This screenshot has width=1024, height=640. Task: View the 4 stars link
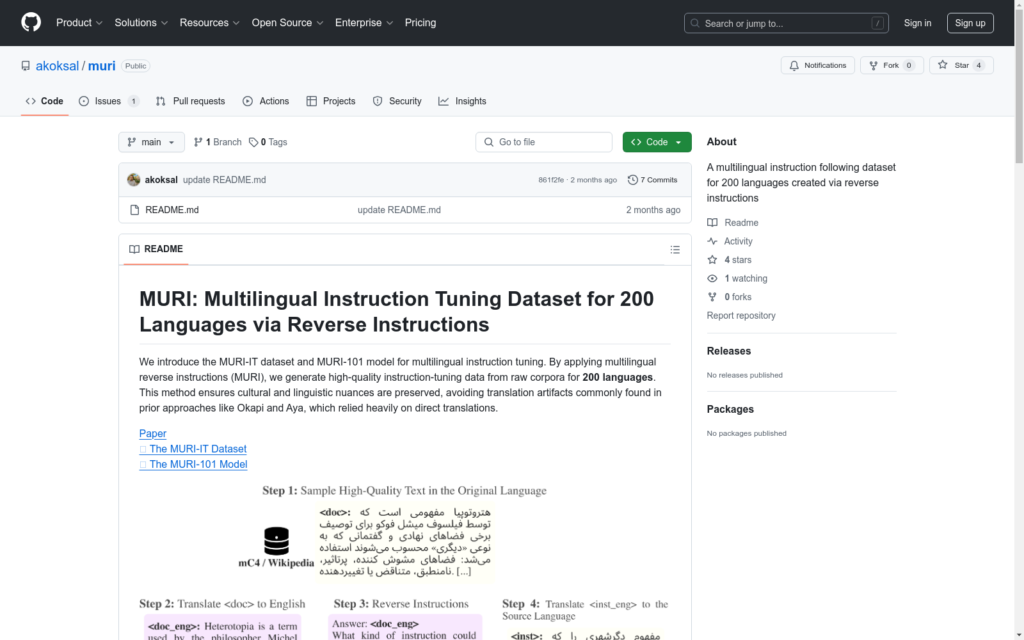[x=730, y=260]
